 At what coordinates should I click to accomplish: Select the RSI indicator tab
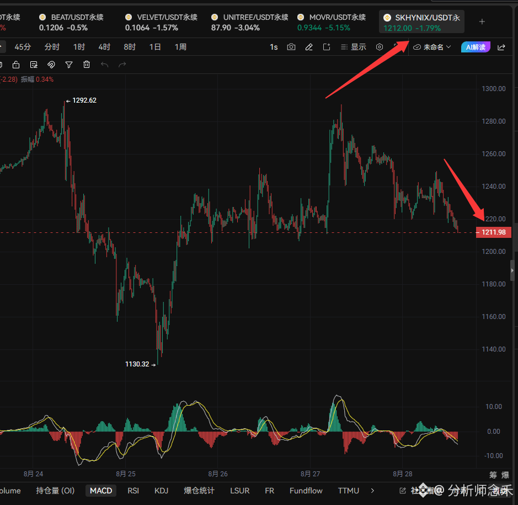click(133, 491)
